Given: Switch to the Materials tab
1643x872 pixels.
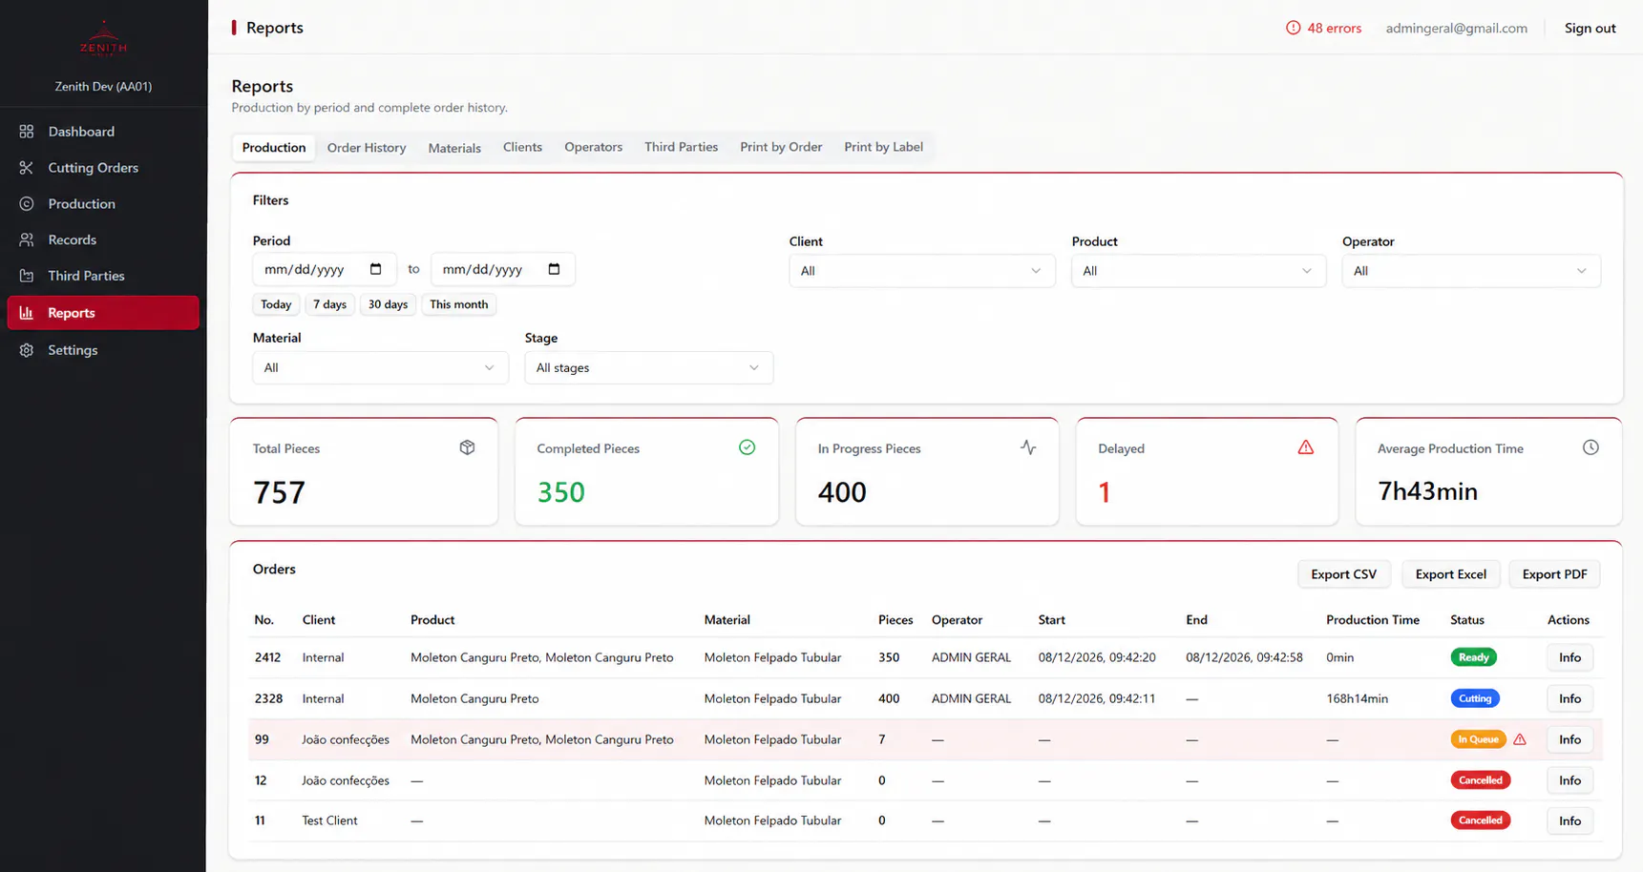Looking at the screenshot, I should coord(454,148).
